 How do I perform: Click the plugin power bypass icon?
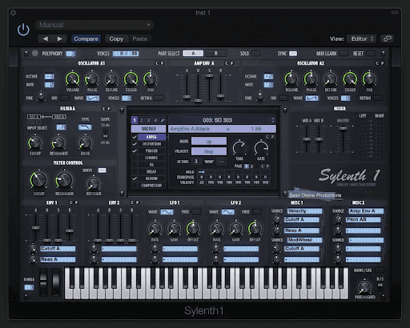tap(23, 30)
